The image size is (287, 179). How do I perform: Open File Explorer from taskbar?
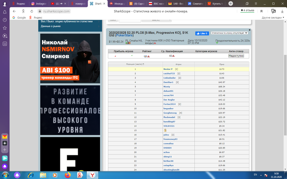pos(43,175)
